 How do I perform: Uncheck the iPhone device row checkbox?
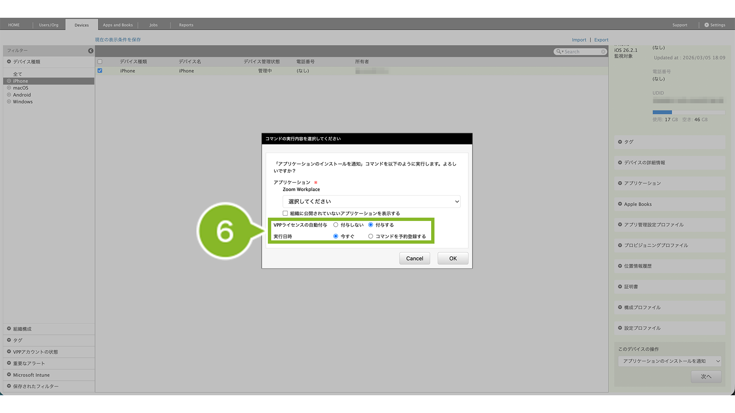tap(100, 71)
